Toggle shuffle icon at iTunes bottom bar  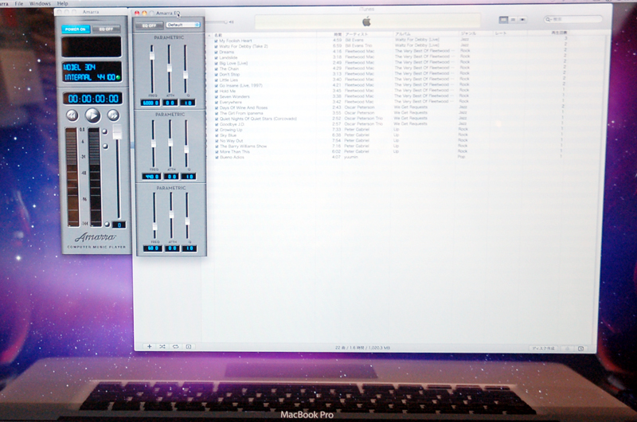162,347
